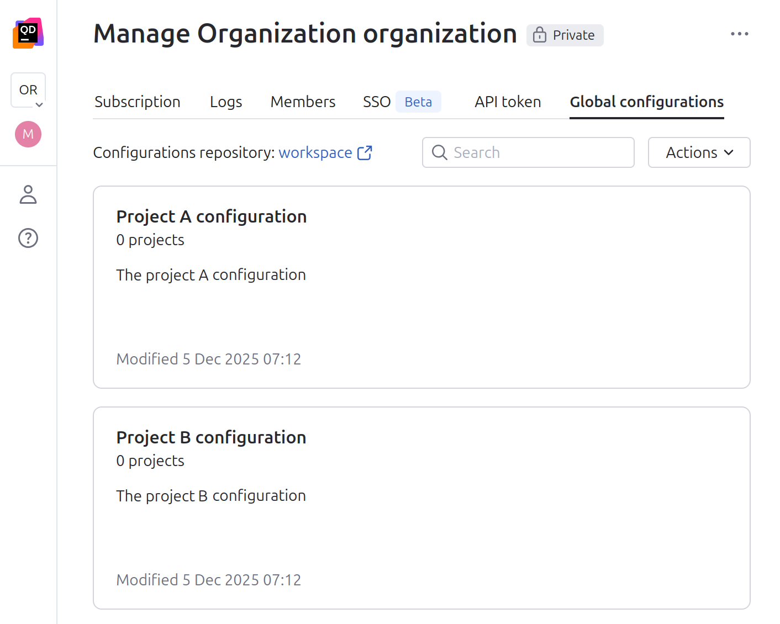Switch to the Subscription tab
780x624 pixels.
click(137, 102)
